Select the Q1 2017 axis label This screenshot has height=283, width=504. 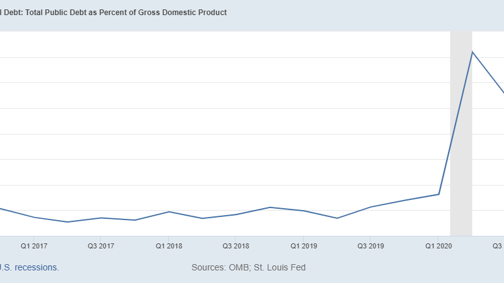33,245
